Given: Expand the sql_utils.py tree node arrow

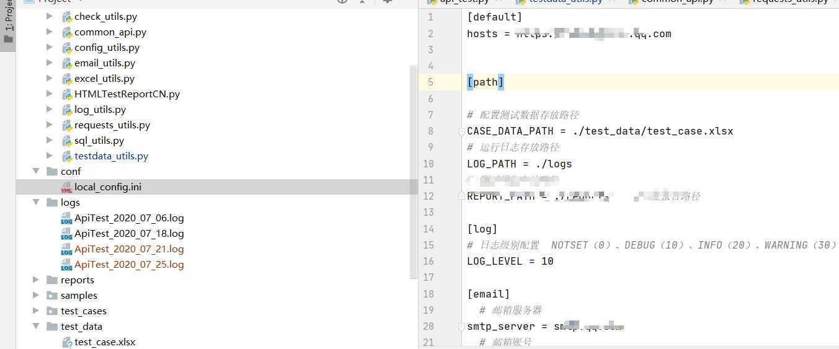Looking at the screenshot, I should coord(50,140).
